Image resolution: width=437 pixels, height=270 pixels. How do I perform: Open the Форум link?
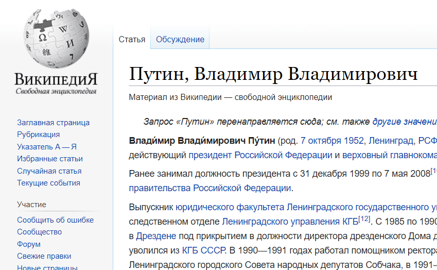point(29,244)
